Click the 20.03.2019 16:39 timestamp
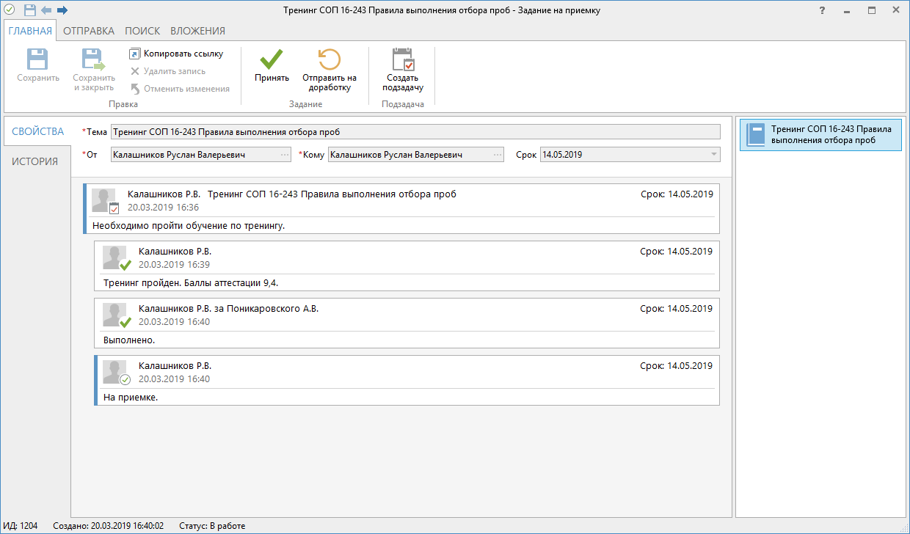Viewport: 910px width, 534px height. coord(175,264)
